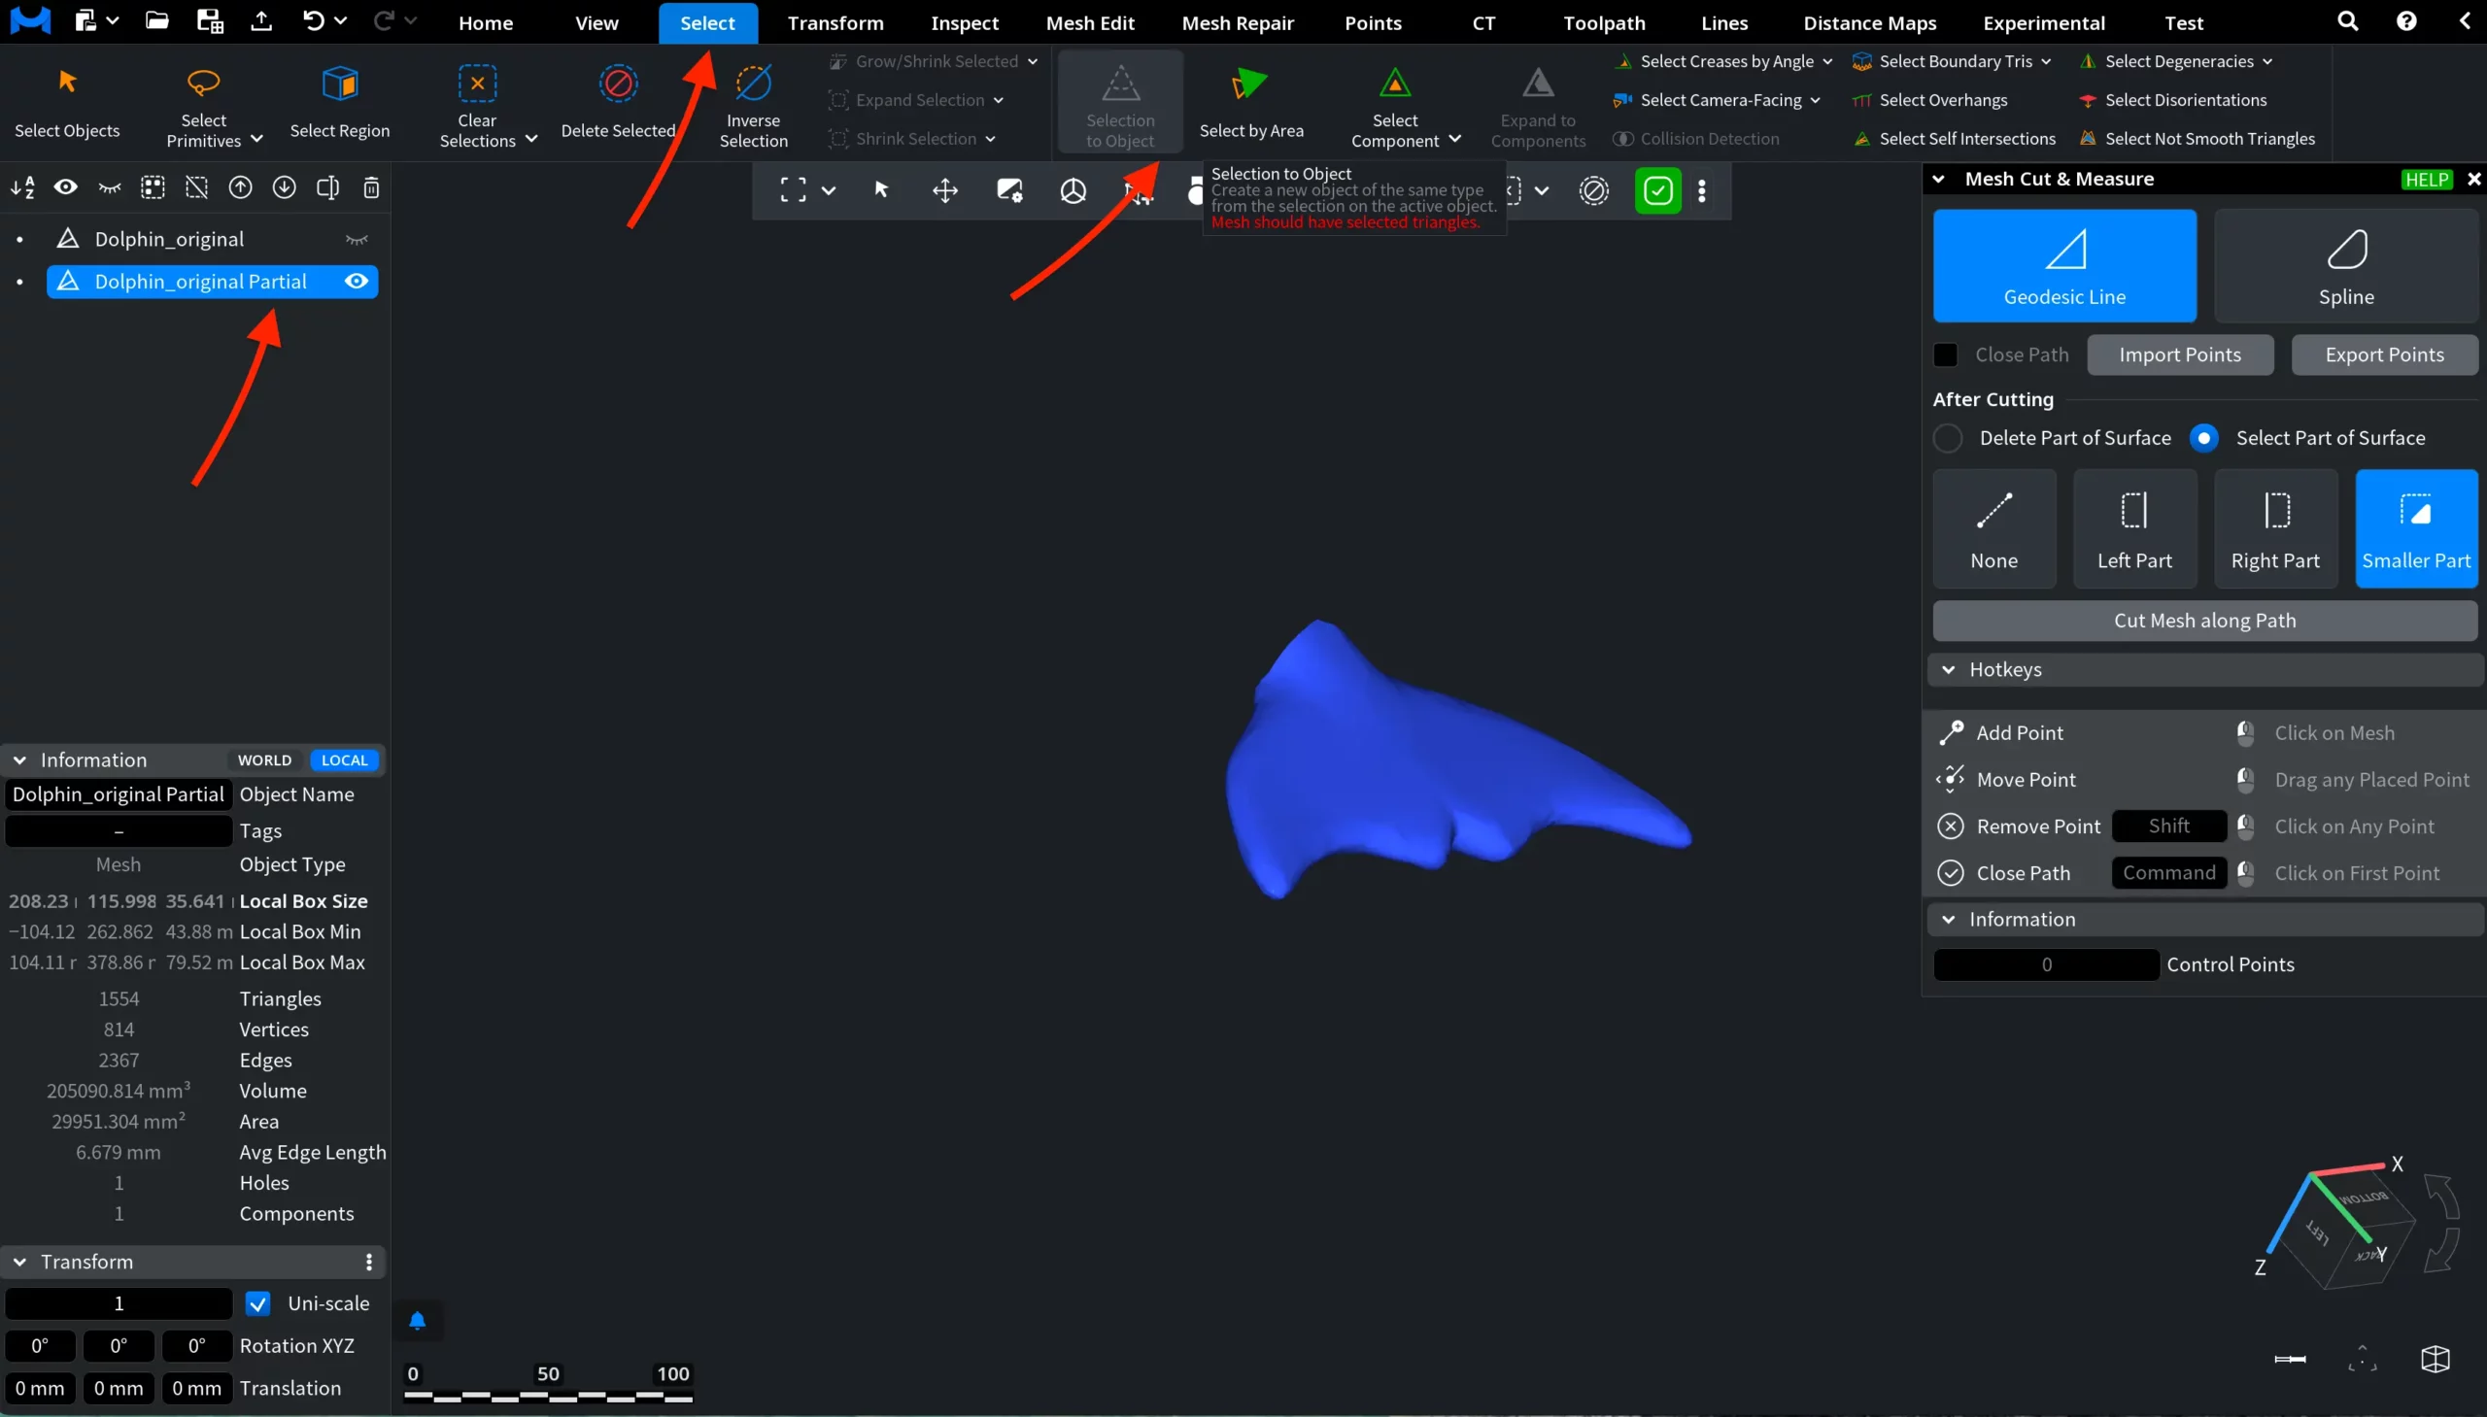The width and height of the screenshot is (2487, 1417).
Task: Enable the Close Path checkbox
Action: point(1945,355)
